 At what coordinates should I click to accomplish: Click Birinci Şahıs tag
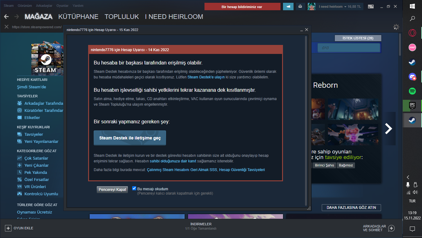325,165
